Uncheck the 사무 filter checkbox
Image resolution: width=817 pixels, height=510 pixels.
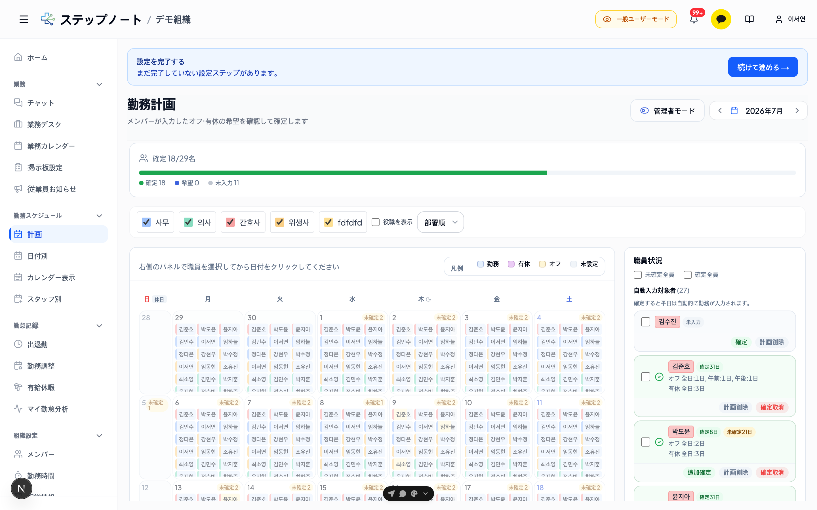coord(146,222)
